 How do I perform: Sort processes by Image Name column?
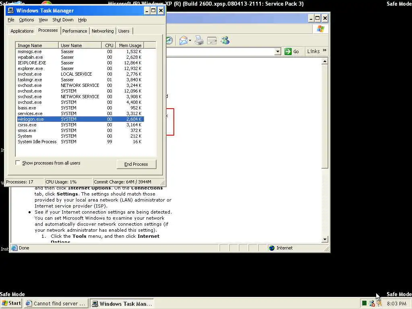click(x=37, y=45)
